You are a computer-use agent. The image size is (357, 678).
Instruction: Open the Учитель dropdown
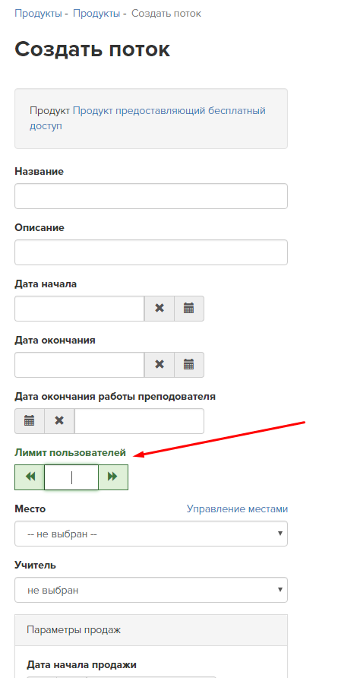[x=151, y=590]
